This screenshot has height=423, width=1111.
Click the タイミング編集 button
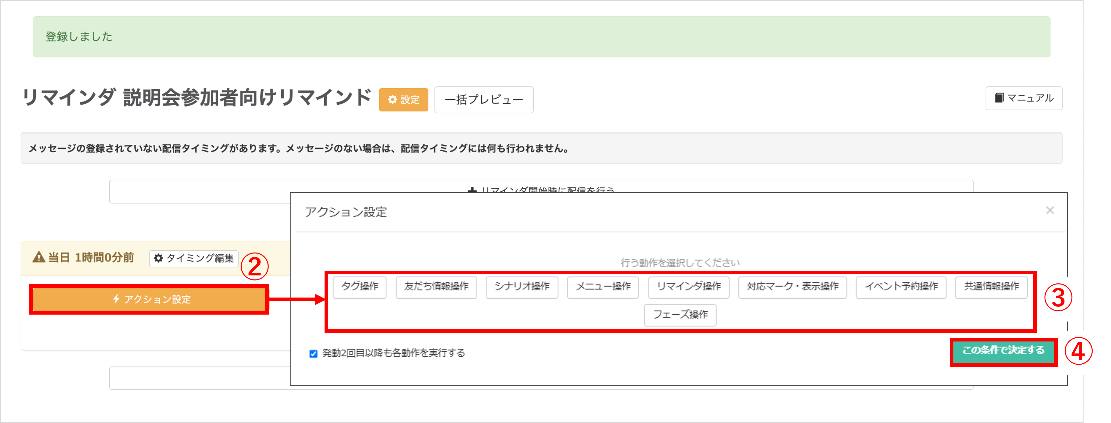point(194,258)
